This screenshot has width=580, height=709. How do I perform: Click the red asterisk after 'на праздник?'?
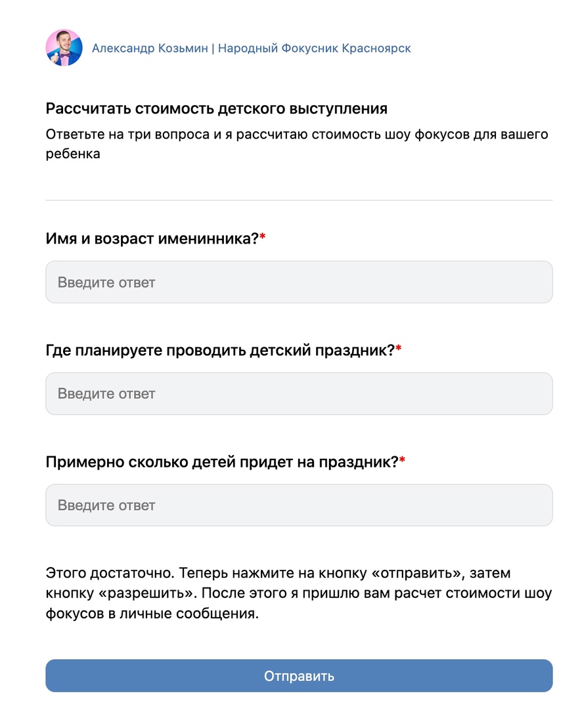[402, 460]
